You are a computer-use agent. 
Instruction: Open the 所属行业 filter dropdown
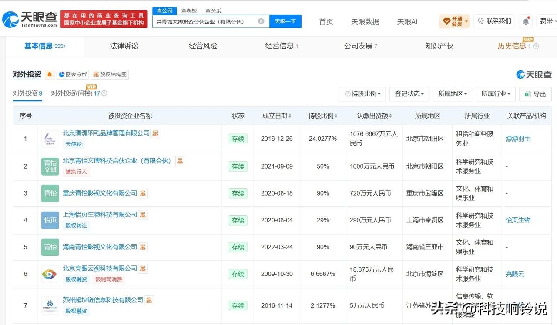496,94
